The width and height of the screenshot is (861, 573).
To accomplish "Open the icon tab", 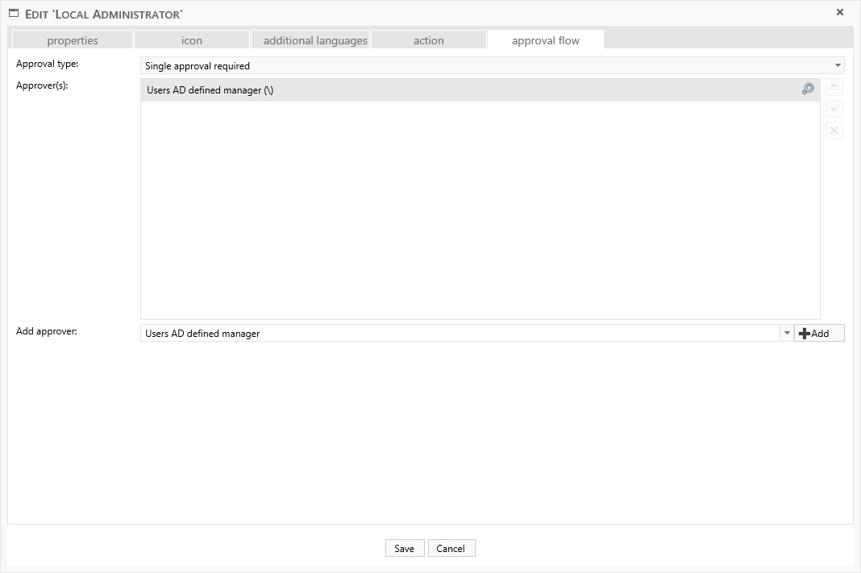I will tap(192, 40).
